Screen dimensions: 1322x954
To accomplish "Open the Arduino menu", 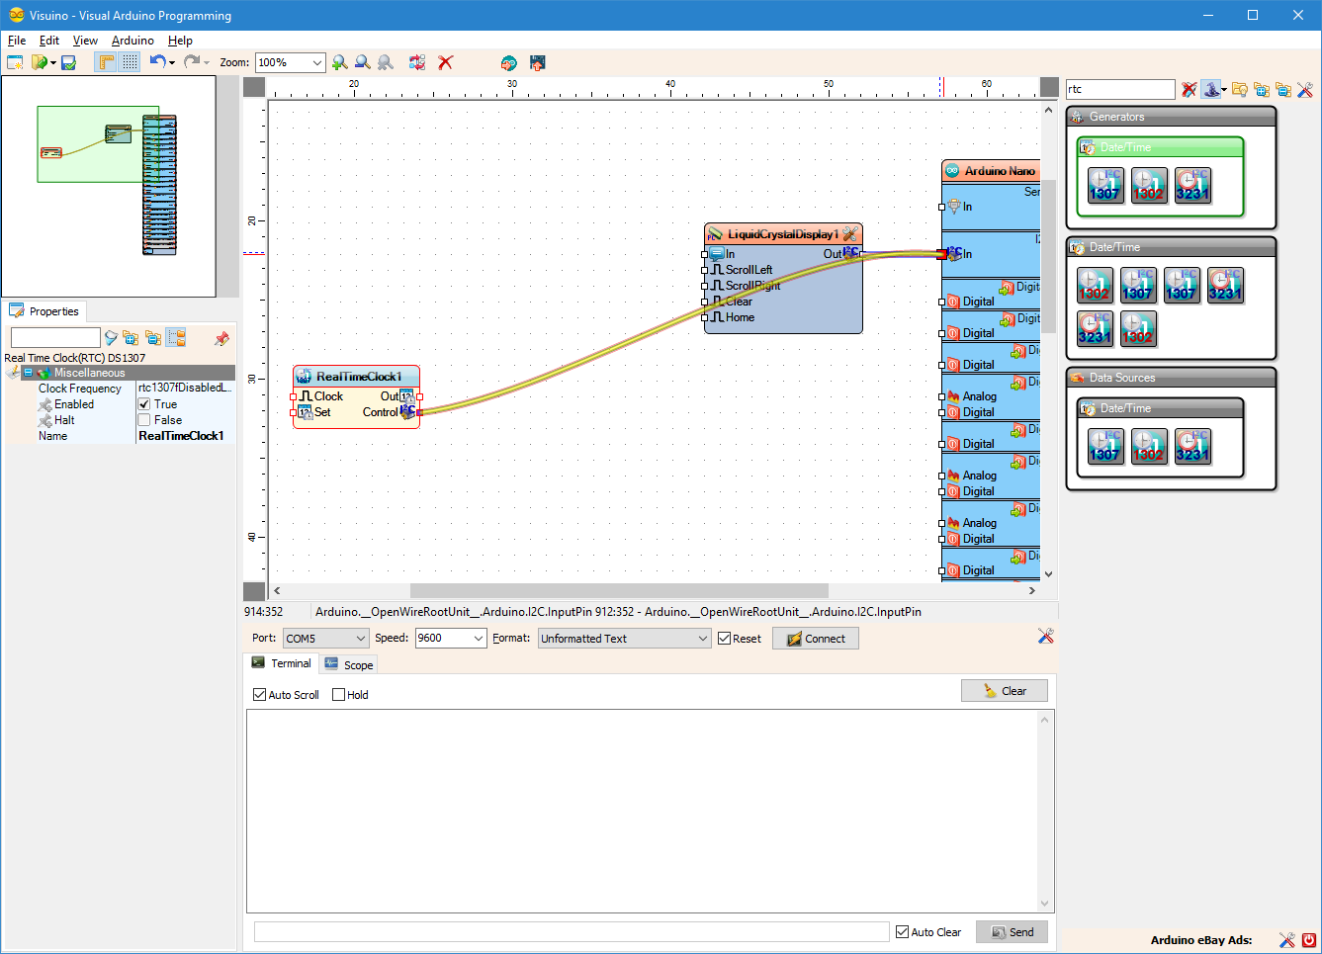I will click(x=132, y=41).
